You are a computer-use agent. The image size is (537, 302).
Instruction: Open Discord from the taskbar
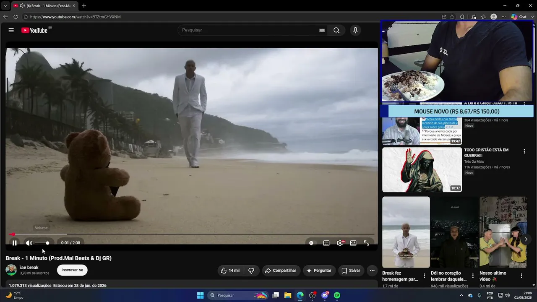tap(325, 295)
